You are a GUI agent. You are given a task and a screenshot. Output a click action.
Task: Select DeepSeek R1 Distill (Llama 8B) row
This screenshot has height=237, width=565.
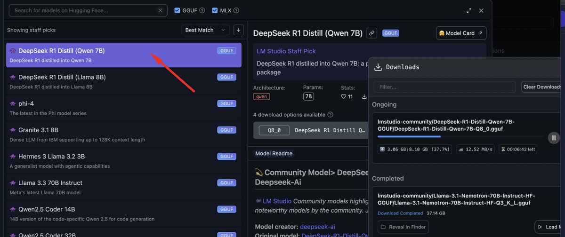(124, 81)
